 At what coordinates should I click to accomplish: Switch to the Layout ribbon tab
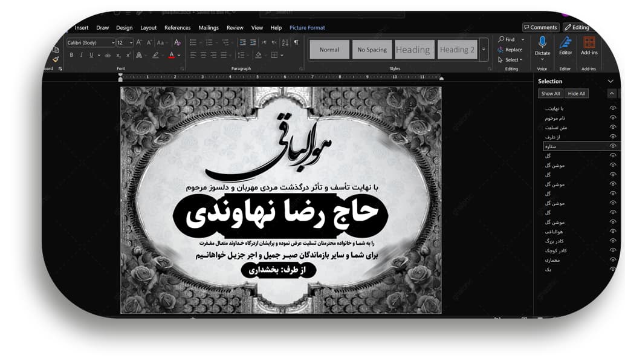click(148, 28)
